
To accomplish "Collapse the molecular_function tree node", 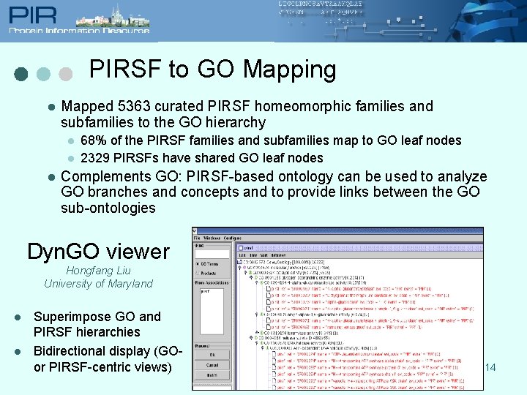I will tap(240, 268).
